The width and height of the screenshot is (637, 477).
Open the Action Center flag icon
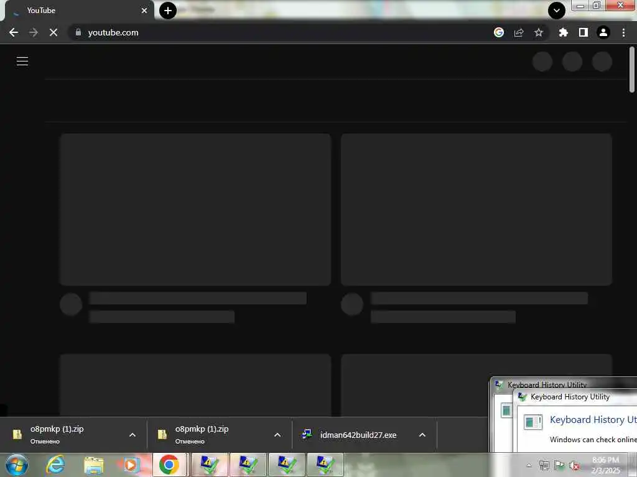click(x=559, y=465)
